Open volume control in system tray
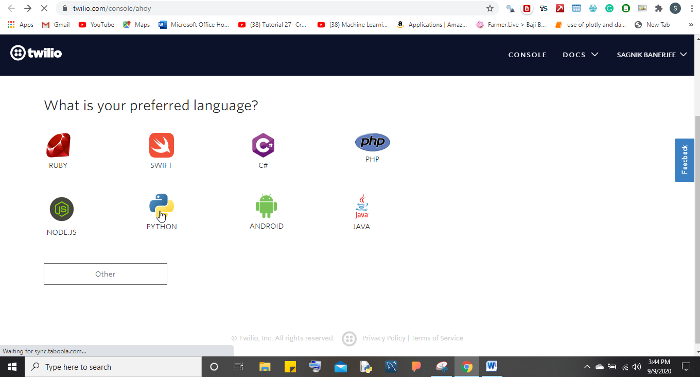This screenshot has width=700, height=377. tap(637, 367)
